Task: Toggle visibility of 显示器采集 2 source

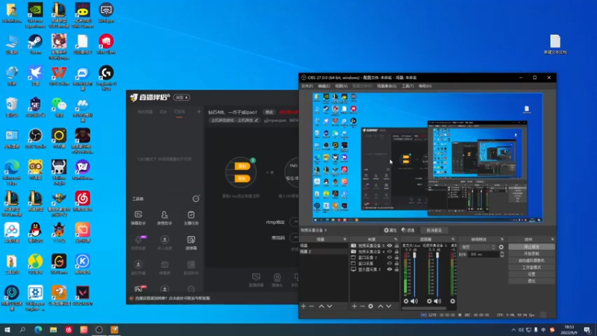Action: click(390, 270)
